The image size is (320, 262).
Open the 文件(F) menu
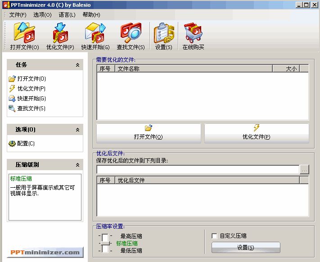[18, 15]
